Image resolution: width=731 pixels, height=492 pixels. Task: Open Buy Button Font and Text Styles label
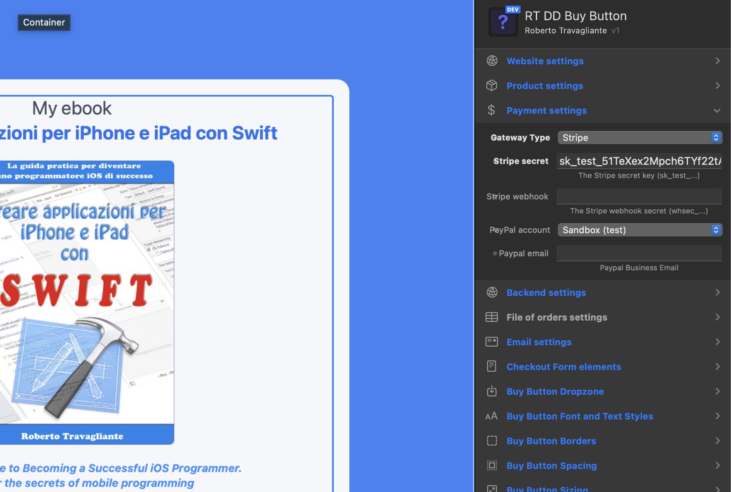click(x=580, y=416)
